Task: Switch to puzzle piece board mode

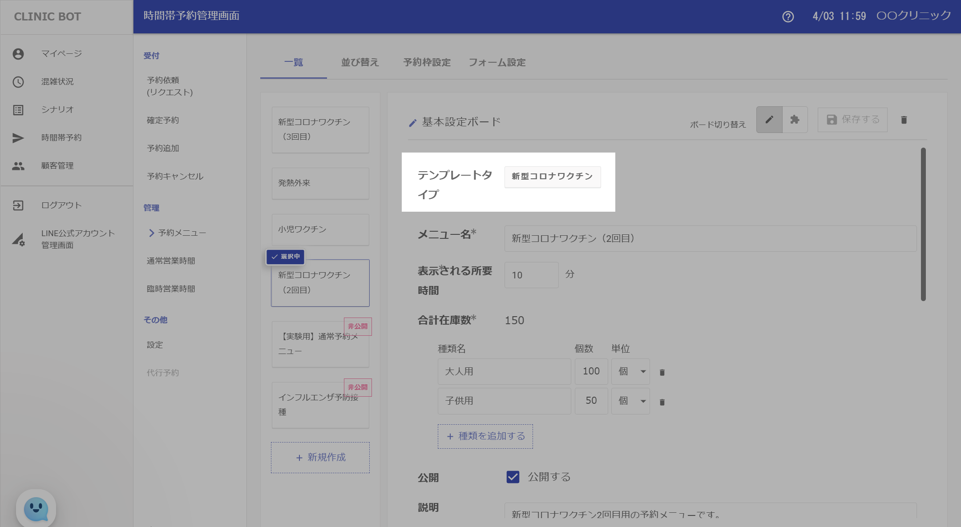Action: click(x=795, y=120)
